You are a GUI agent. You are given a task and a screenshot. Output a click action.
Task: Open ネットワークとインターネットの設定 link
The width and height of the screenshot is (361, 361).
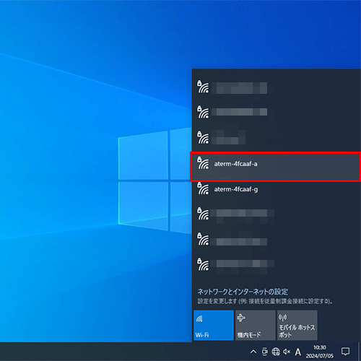coord(243,292)
